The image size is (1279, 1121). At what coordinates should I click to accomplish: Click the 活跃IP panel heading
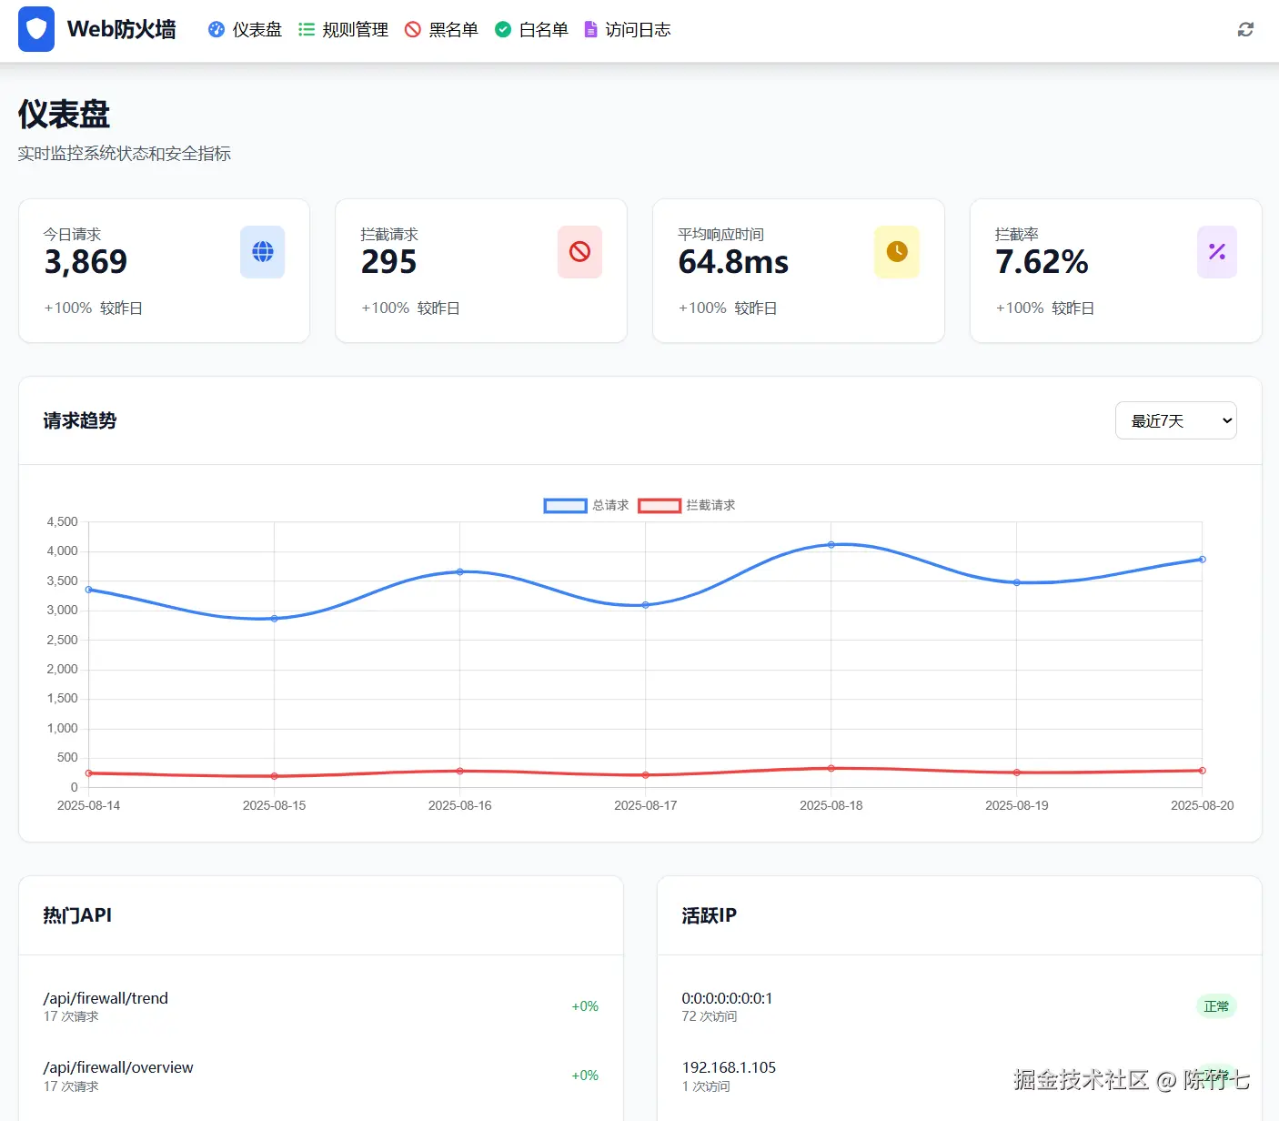coord(710,915)
